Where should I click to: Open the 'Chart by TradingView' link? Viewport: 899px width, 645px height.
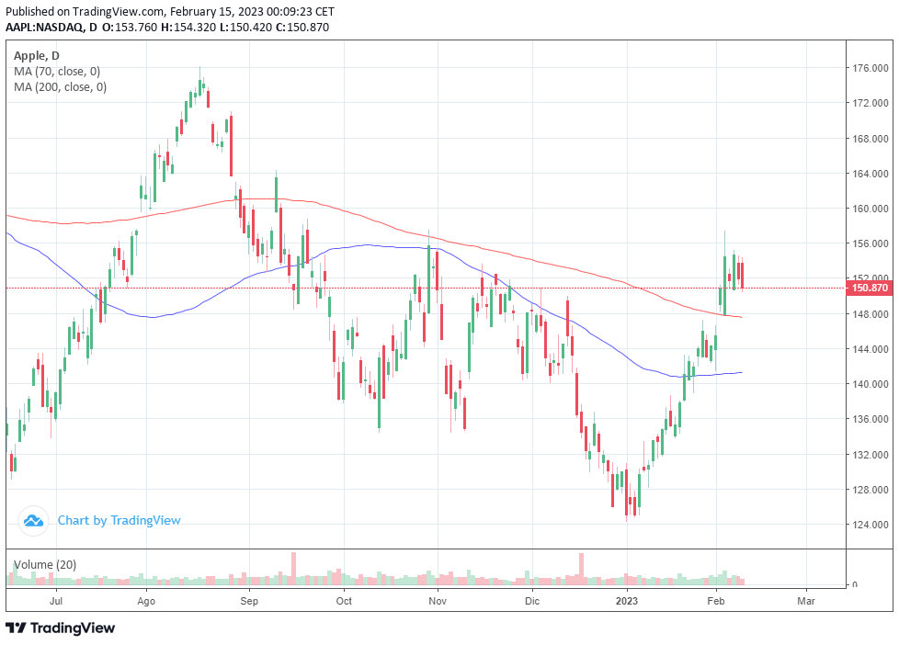click(x=119, y=521)
